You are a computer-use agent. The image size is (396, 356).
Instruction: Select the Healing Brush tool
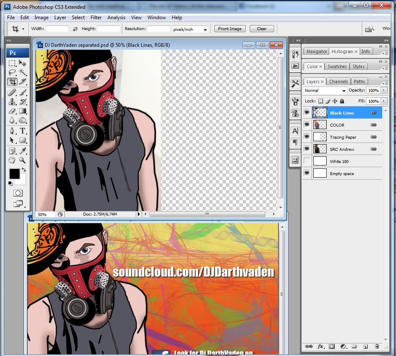tap(12, 92)
